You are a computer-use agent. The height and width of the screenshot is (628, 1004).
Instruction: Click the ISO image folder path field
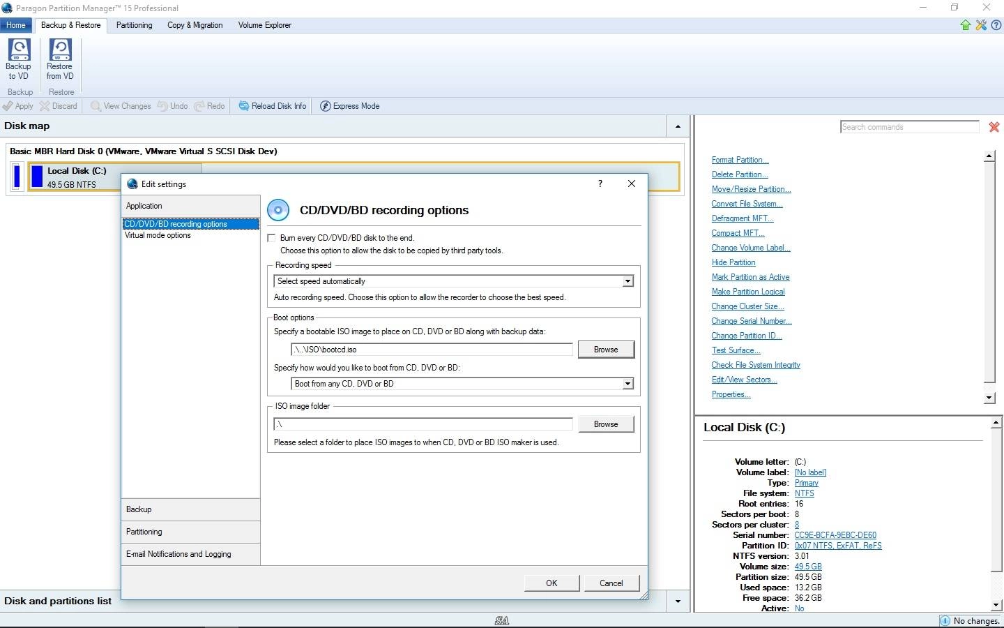[x=423, y=424]
